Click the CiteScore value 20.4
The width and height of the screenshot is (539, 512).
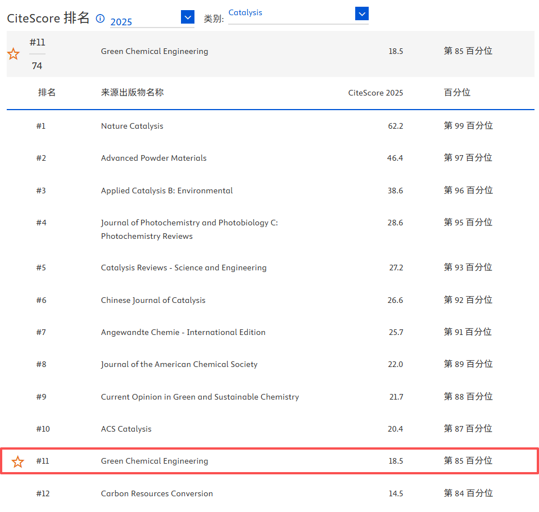tap(395, 429)
